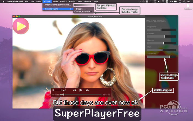Open the View menu
193x121 pixels.
pyautogui.click(x=80, y=1)
